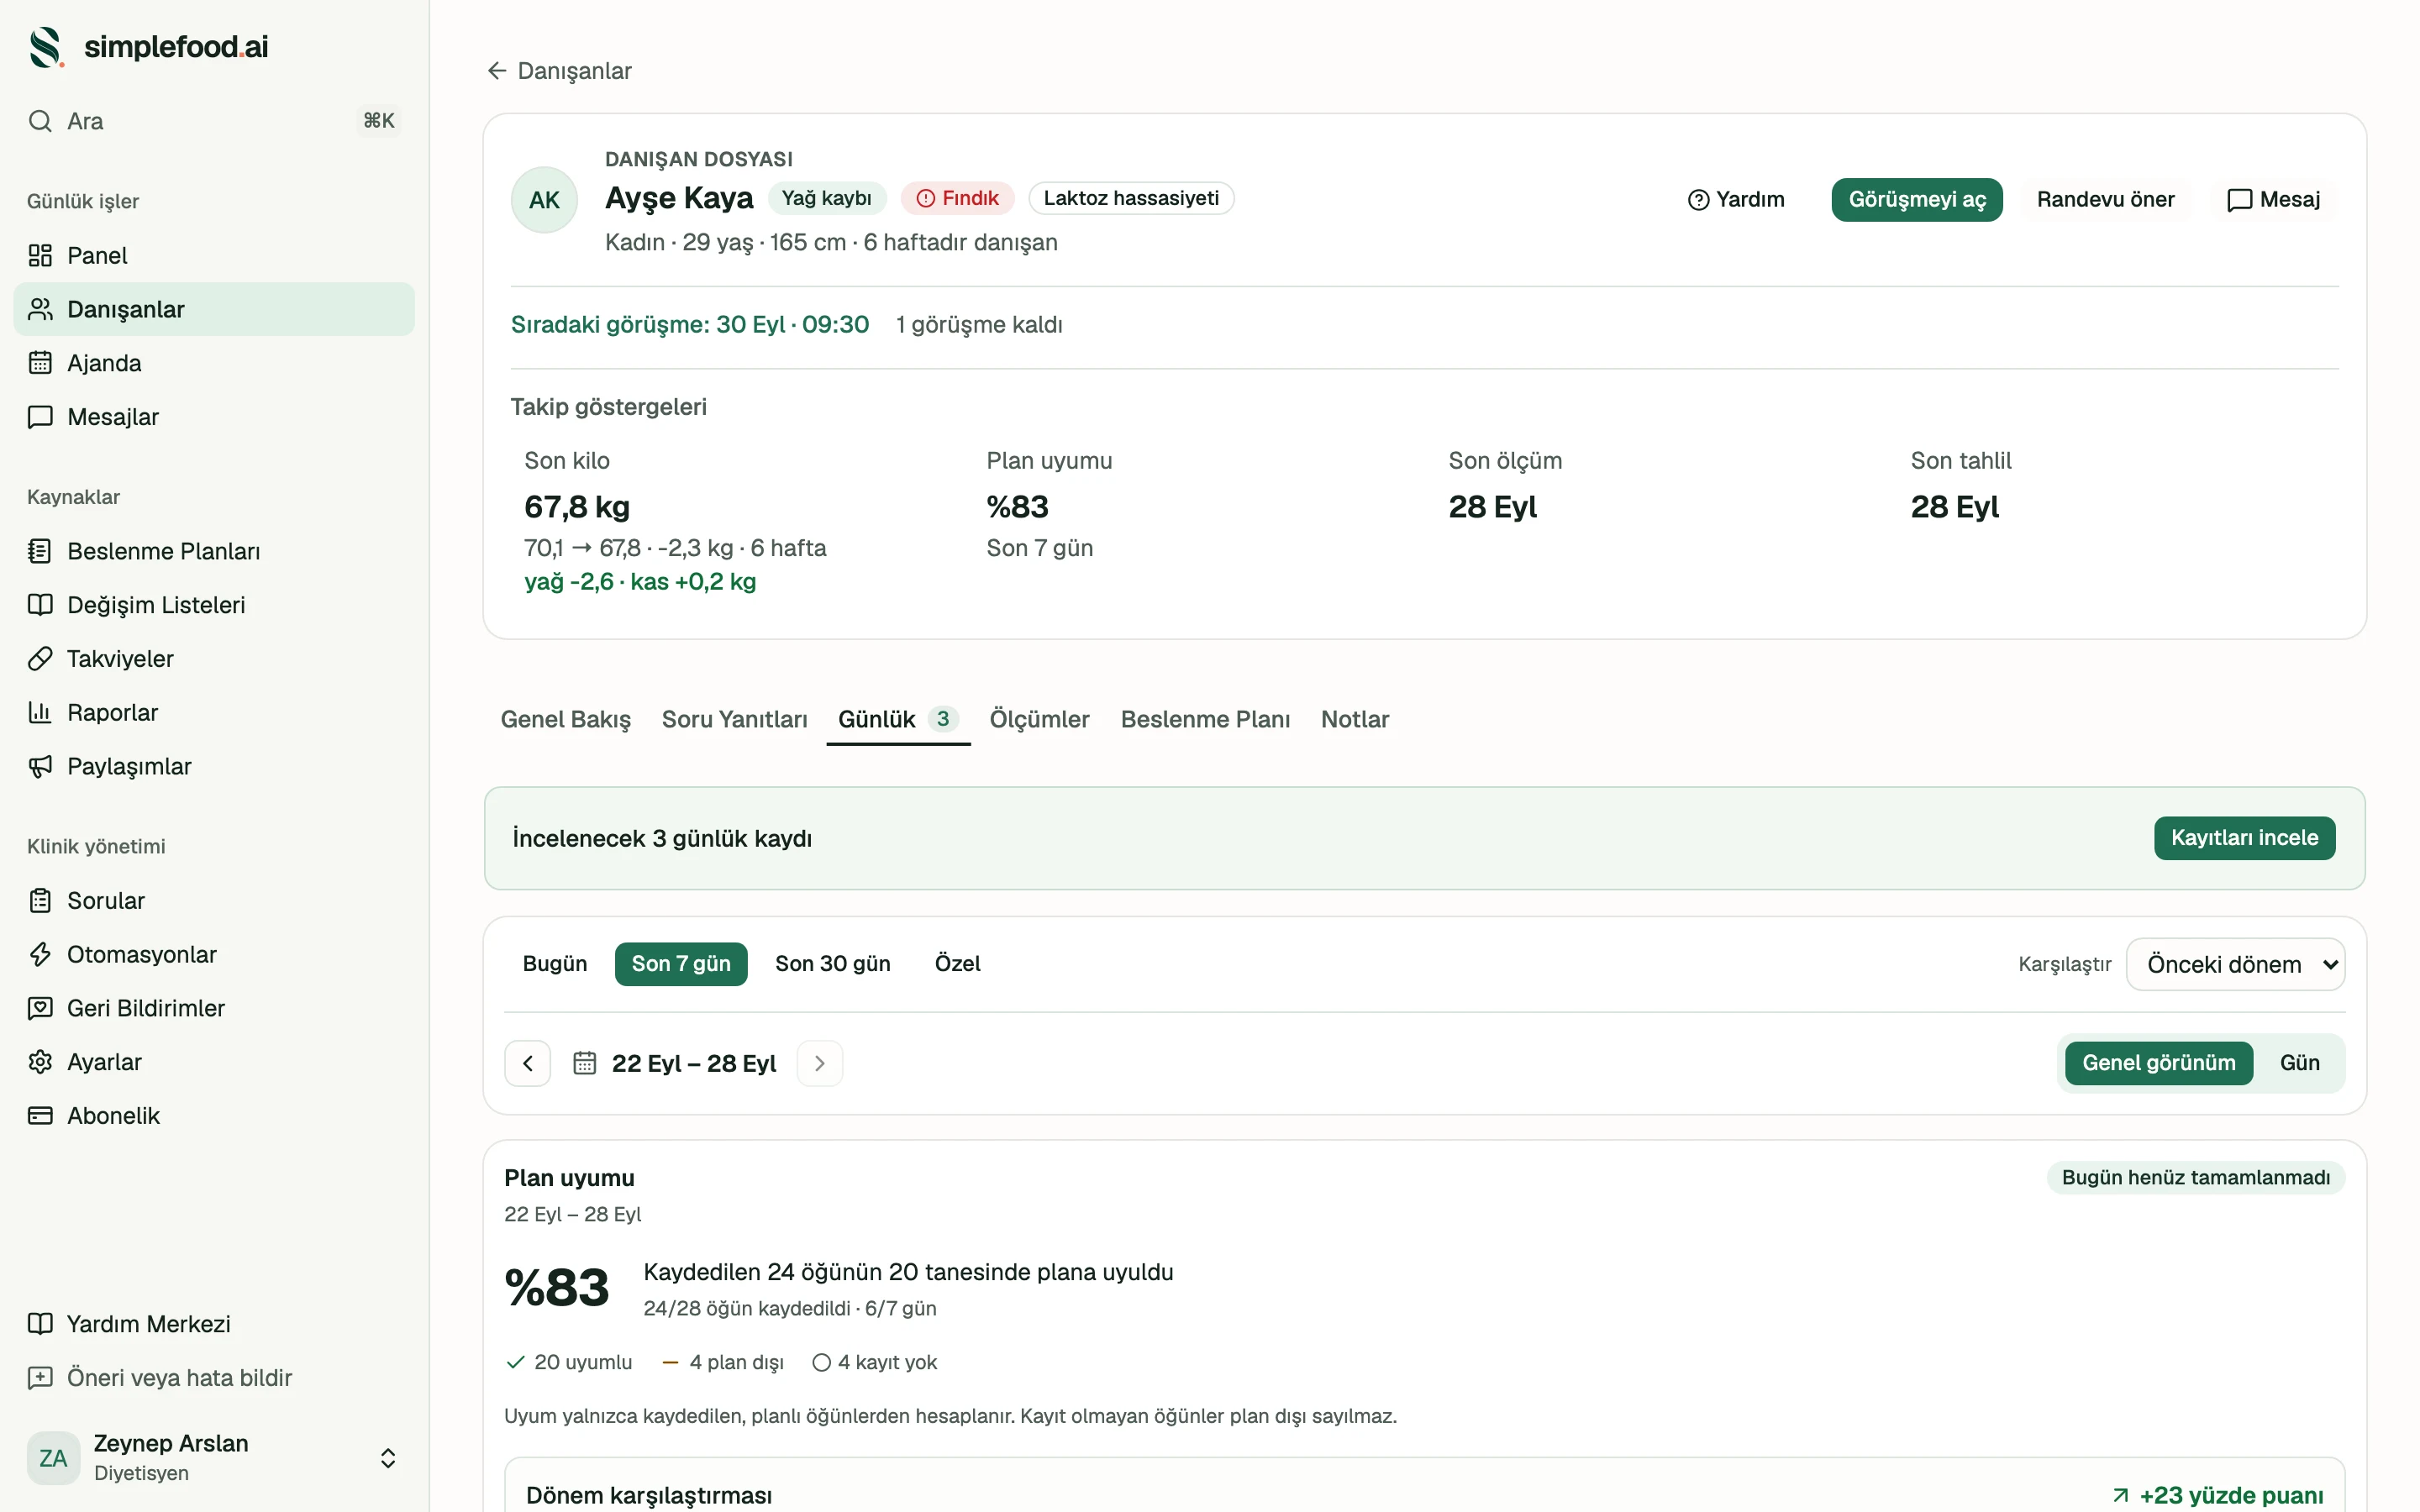This screenshot has width=2420, height=1512.
Task: Click the search magnifier icon
Action: [x=40, y=121]
